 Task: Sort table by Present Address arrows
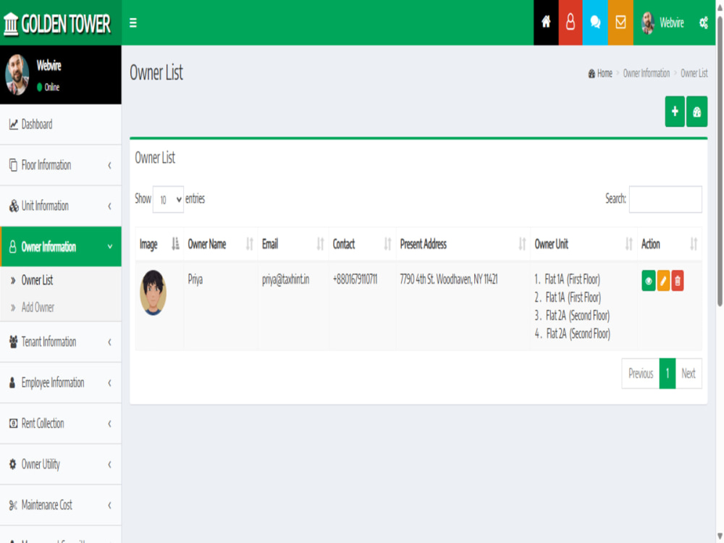[522, 244]
